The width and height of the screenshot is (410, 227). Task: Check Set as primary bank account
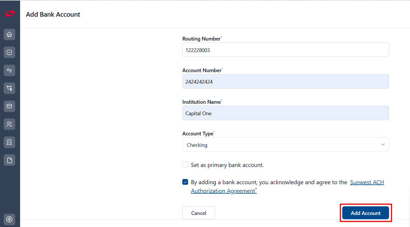[185, 165]
